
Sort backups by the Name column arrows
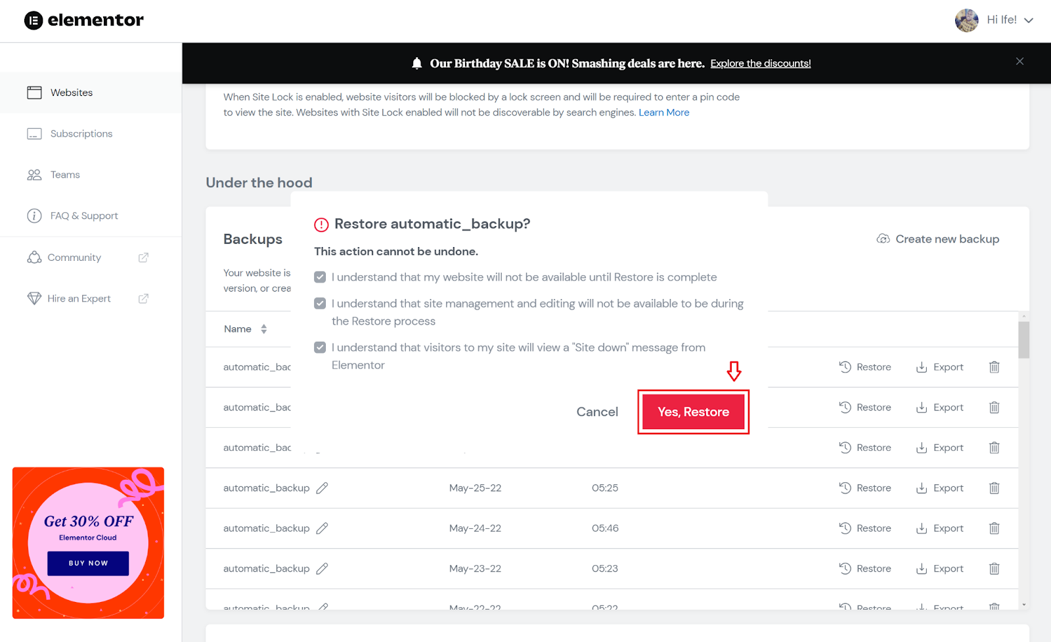point(263,329)
